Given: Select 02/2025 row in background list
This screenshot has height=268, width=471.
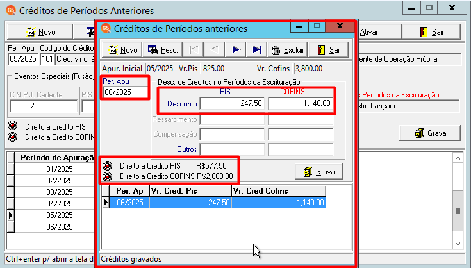Looking at the screenshot, I should (54, 181).
